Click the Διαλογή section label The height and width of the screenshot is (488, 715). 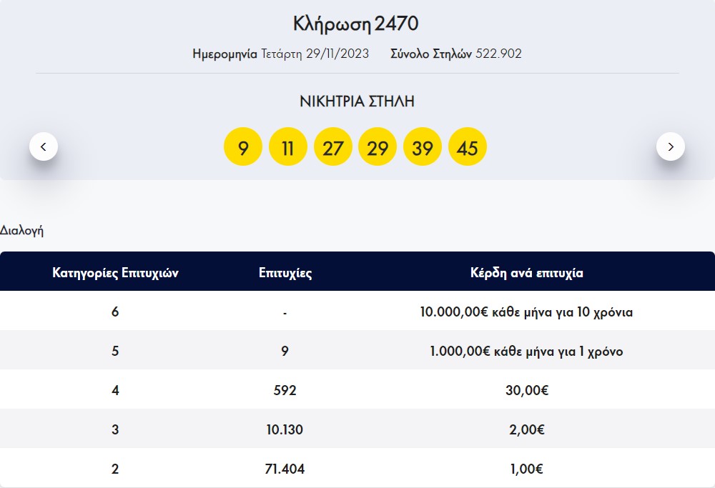[22, 230]
